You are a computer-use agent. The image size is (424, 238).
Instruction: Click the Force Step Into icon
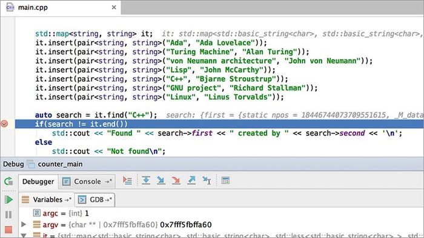(x=176, y=181)
